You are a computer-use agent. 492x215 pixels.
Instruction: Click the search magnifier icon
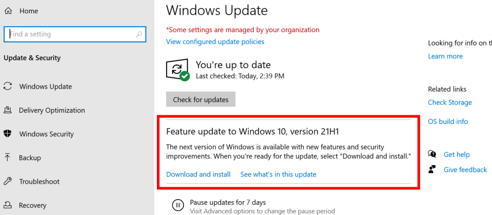[x=139, y=34]
